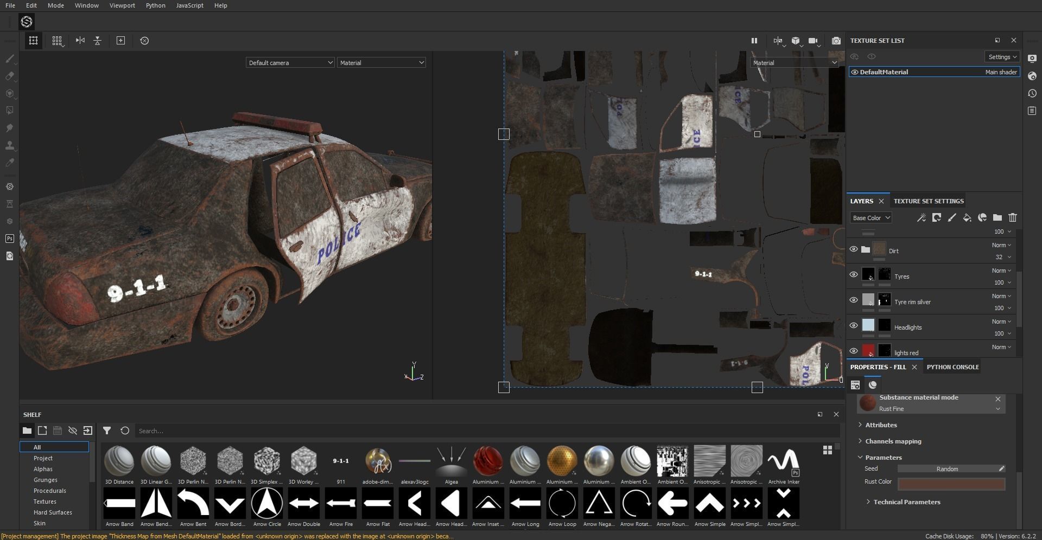Remove the Rust Fine substance material
The image size is (1042, 540).
(x=997, y=399)
